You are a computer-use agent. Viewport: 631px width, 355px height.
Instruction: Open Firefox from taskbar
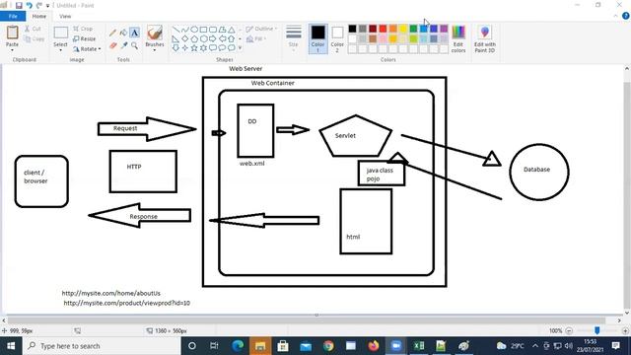click(x=374, y=346)
